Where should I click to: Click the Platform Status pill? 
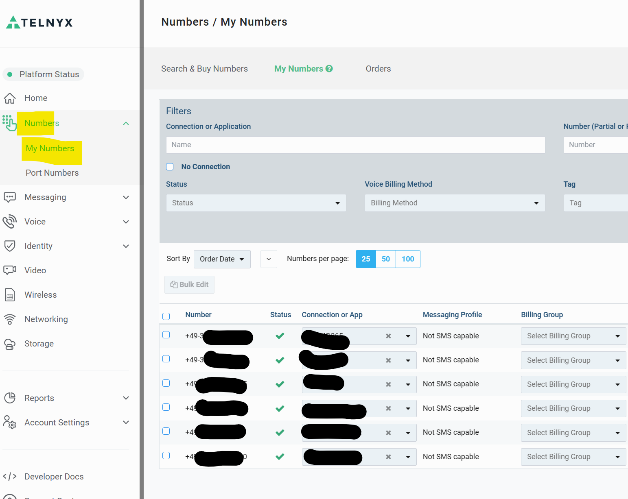[x=43, y=74]
